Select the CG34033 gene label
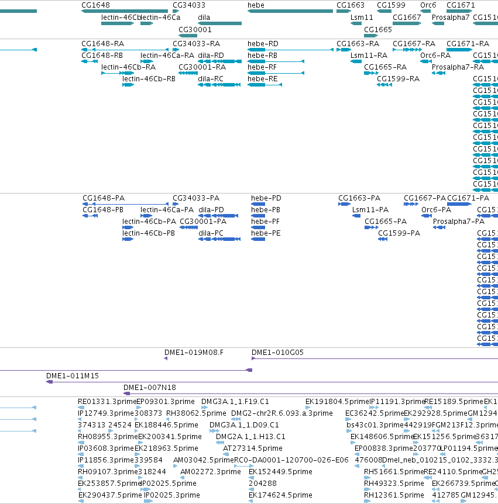 point(189,5)
